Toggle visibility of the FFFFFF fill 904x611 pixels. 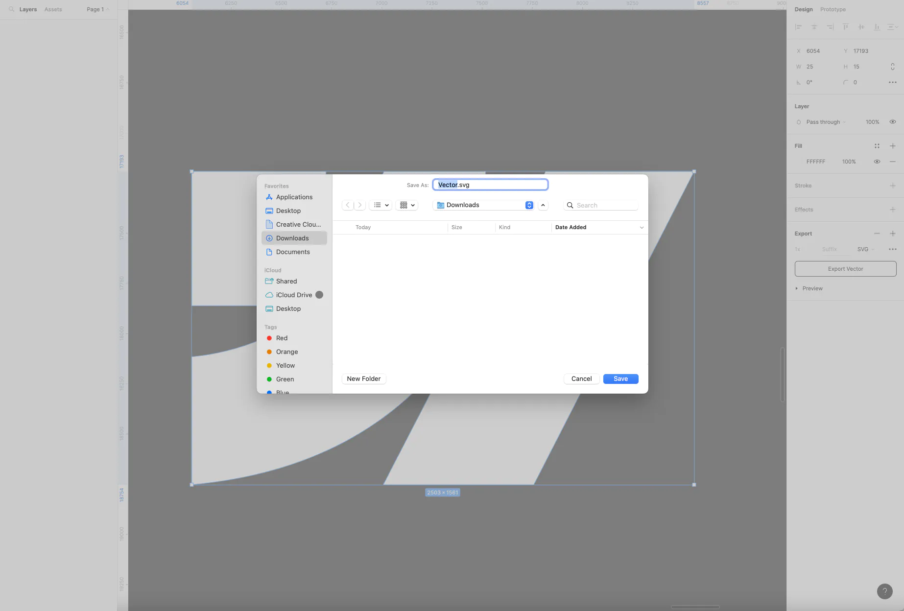pyautogui.click(x=877, y=162)
